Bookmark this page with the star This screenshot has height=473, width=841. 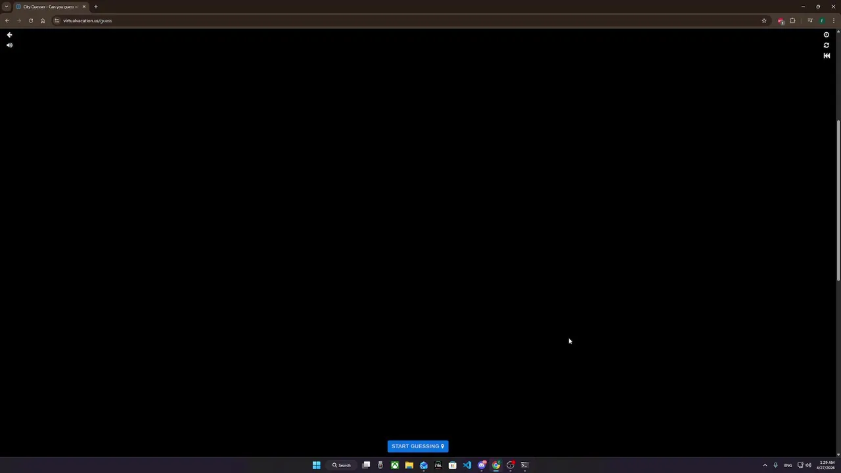pos(764,20)
